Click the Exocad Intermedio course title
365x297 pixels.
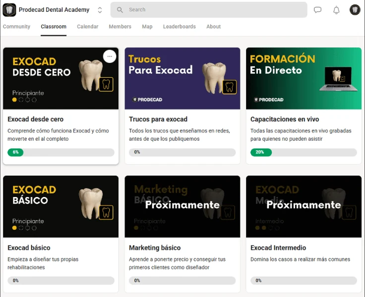click(278, 247)
